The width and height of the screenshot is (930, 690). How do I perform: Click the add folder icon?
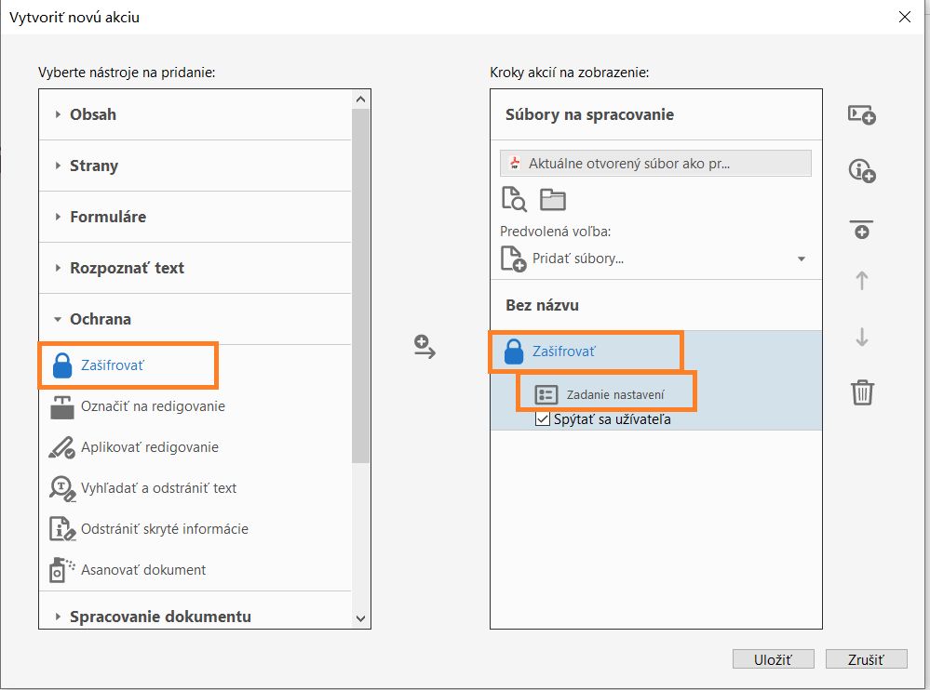point(553,200)
